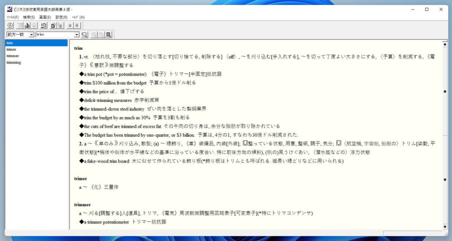The height and width of the screenshot is (241, 452).
Task: Click the book-with-arrow icon on search bar
Action: pos(109,35)
